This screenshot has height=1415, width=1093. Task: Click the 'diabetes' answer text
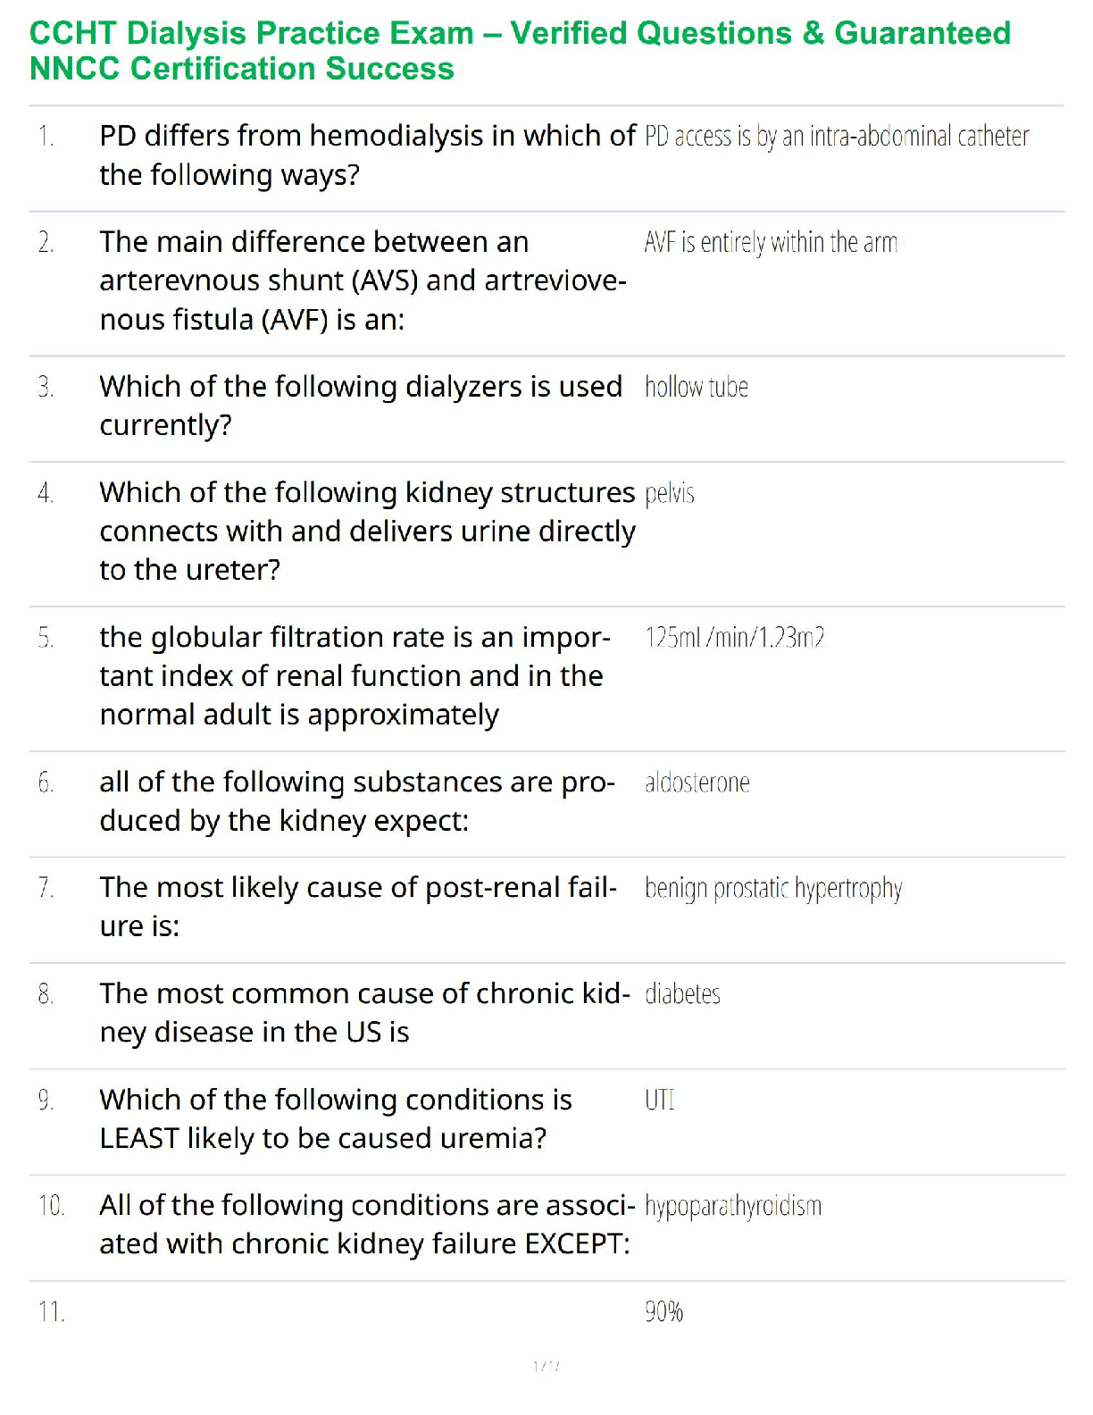point(683,994)
